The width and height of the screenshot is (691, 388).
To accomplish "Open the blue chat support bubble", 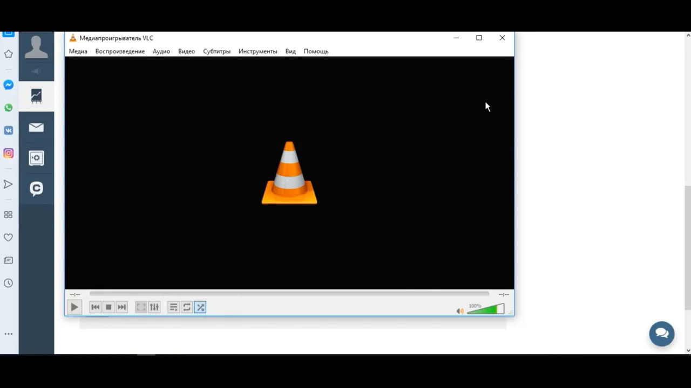I will tap(662, 334).
